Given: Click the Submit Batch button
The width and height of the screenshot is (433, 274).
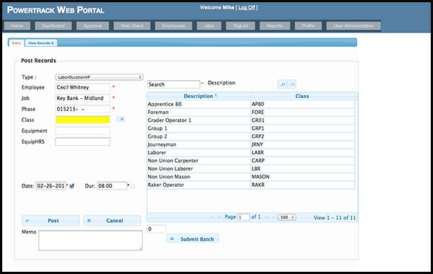Looking at the screenshot, I should [x=193, y=239].
